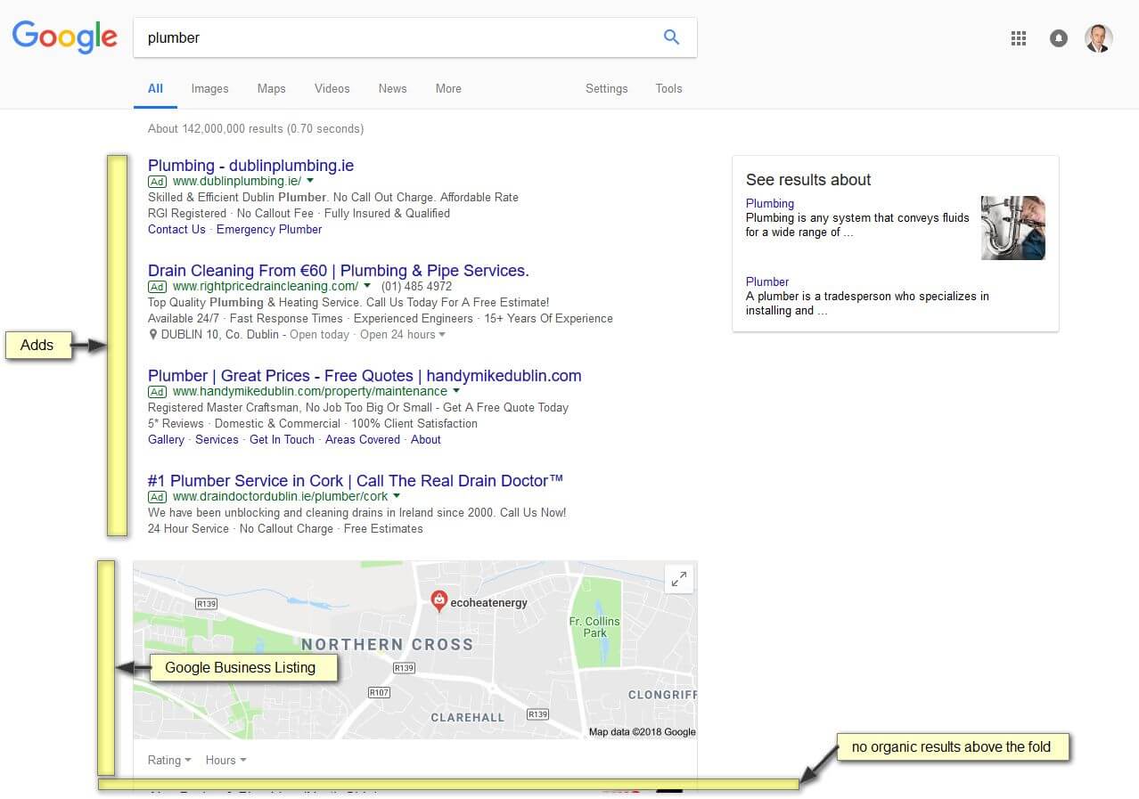Open the Gallery sitelink
This screenshot has width=1139, height=799.
click(x=166, y=439)
